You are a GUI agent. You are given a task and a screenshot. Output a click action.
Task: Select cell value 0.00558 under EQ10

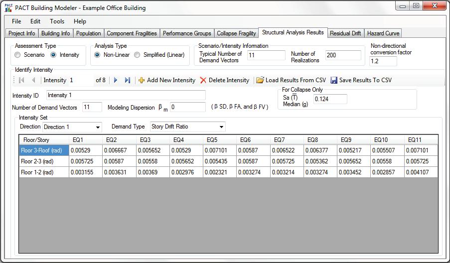[x=387, y=161]
